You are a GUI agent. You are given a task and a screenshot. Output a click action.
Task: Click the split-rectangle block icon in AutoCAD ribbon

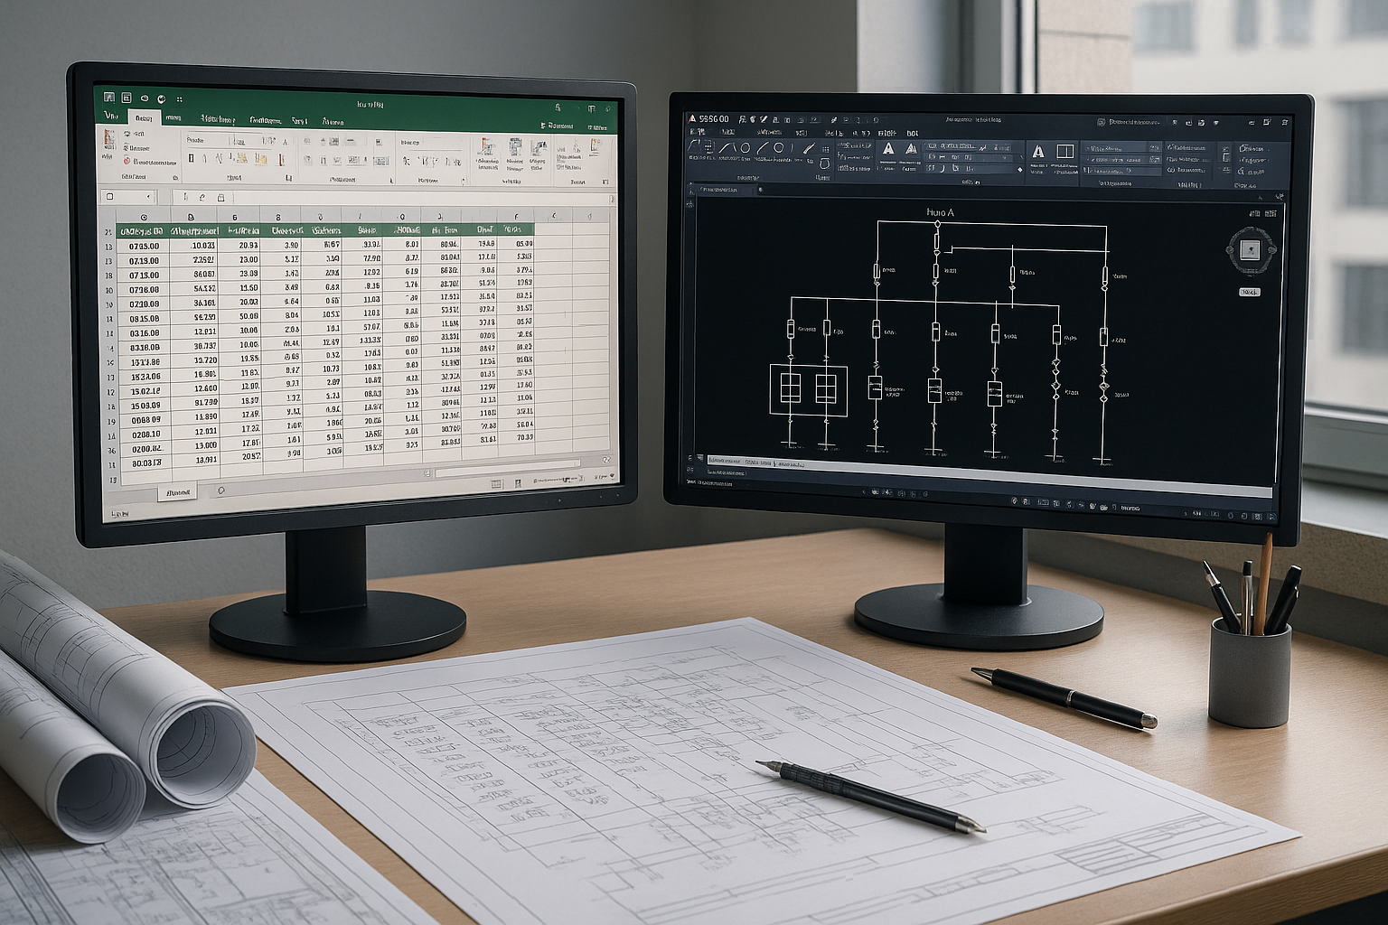pyautogui.click(x=1065, y=152)
